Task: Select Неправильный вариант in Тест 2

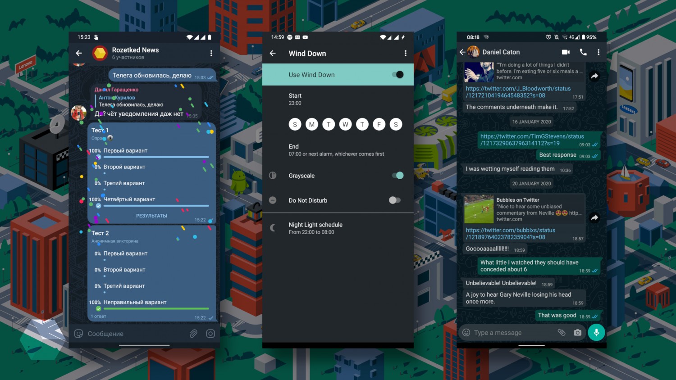Action: (135, 302)
